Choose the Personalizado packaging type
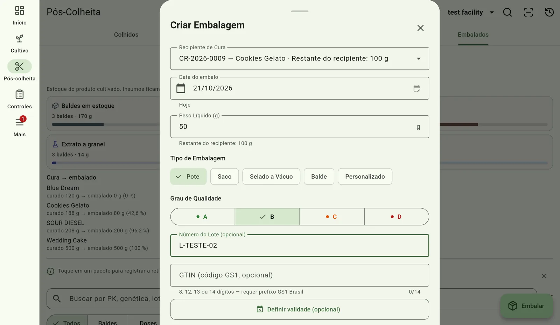This screenshot has height=325, width=560. coord(365,176)
